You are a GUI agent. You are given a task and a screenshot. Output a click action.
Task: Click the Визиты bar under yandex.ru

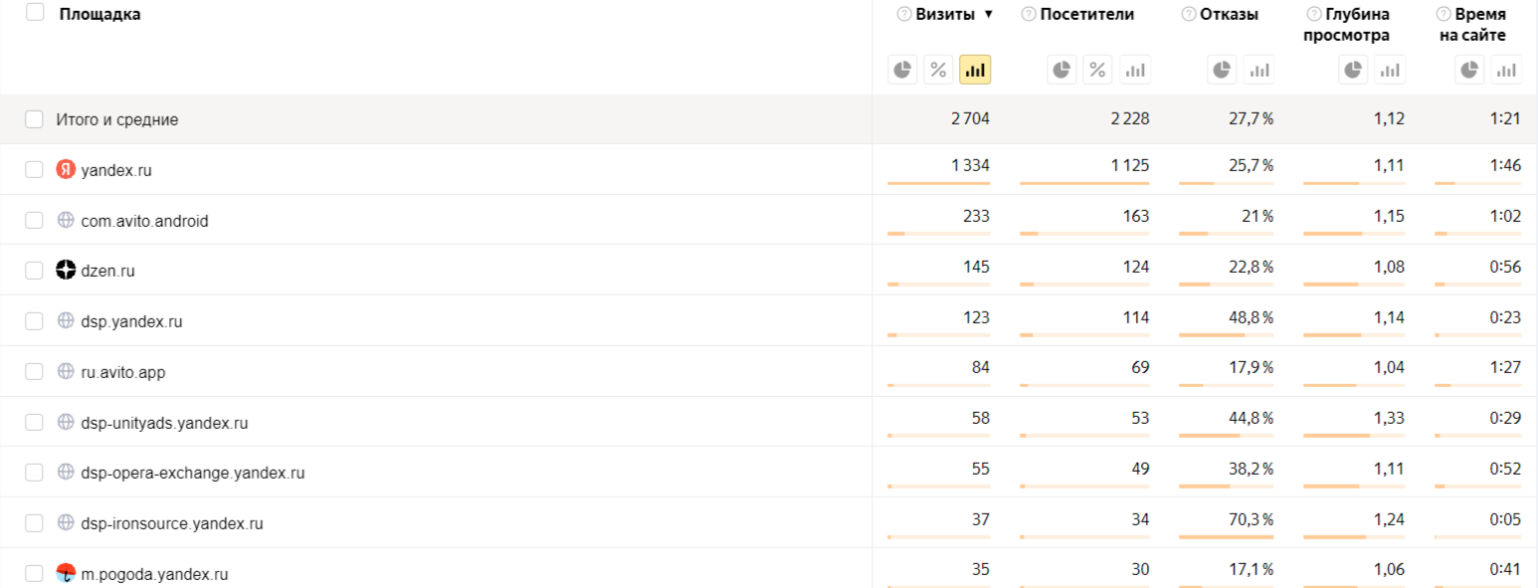[x=938, y=184]
